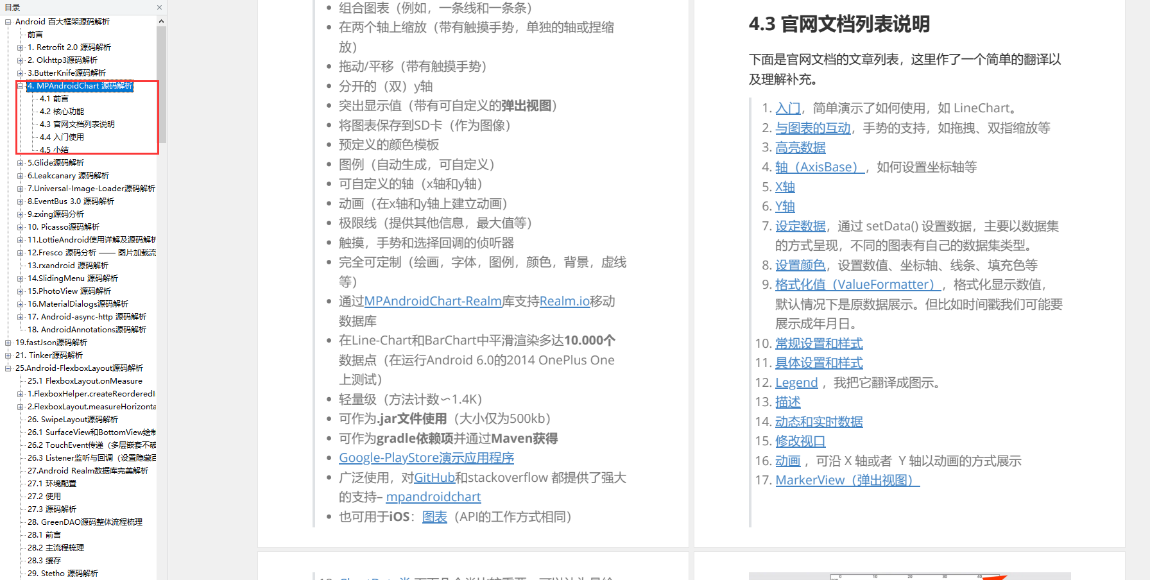Screen dimensions: 1150x580
Task: Collapse the 25.Android-FlexboxLayout源码解析 node
Action: (x=8, y=368)
